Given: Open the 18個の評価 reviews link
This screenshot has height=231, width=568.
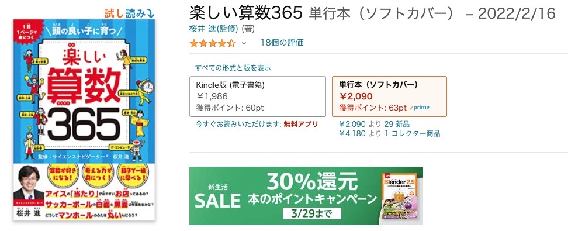Looking at the screenshot, I should click(x=282, y=43).
